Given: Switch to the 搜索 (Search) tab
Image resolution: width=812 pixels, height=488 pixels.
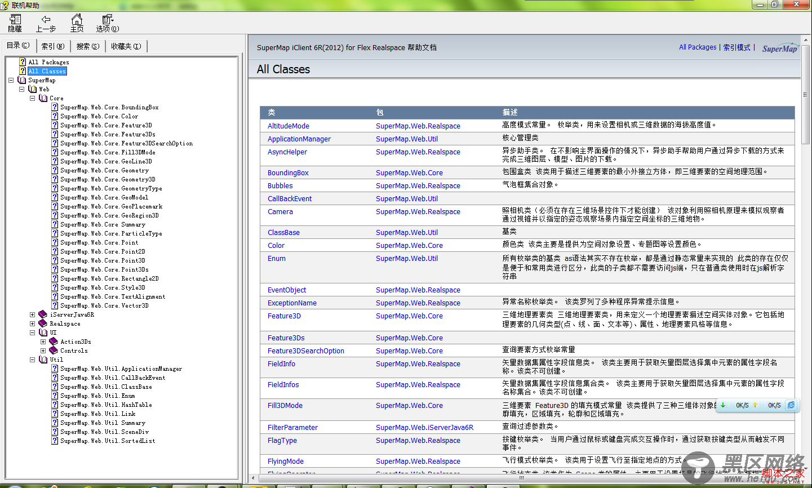Looking at the screenshot, I should [x=88, y=46].
